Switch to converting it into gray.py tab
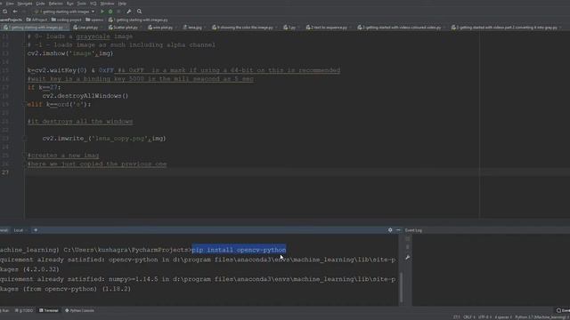The image size is (570, 320). point(507,28)
